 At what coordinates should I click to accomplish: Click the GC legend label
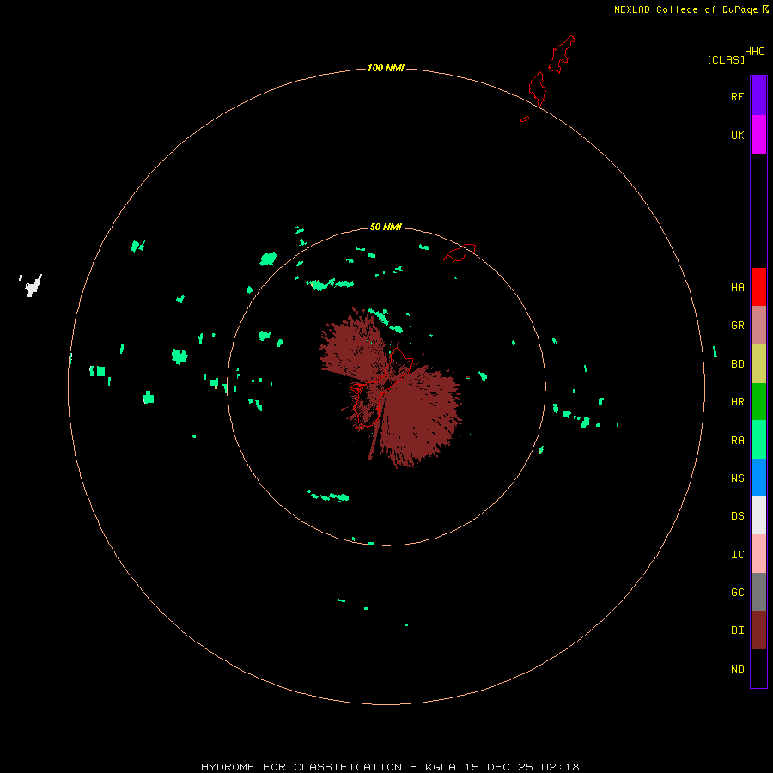[737, 592]
